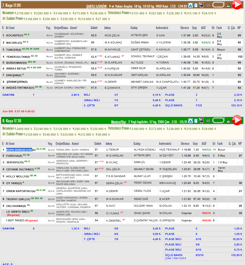Play race 8 replay video
245x265 pixels.
click(x=237, y=120)
